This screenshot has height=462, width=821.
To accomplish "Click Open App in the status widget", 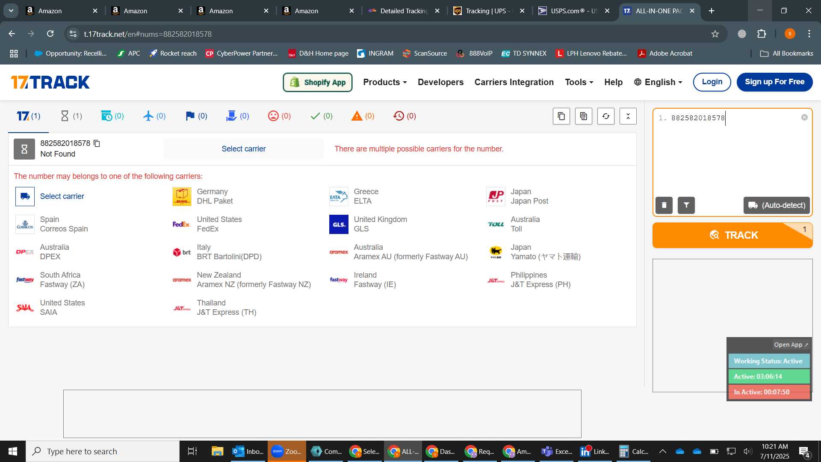I will tap(791, 345).
